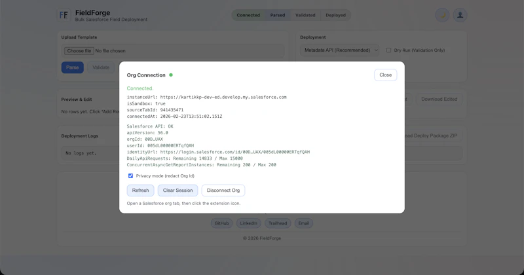Select the Connected status step
Viewport: 524px width, 275px height.
pyautogui.click(x=248, y=15)
